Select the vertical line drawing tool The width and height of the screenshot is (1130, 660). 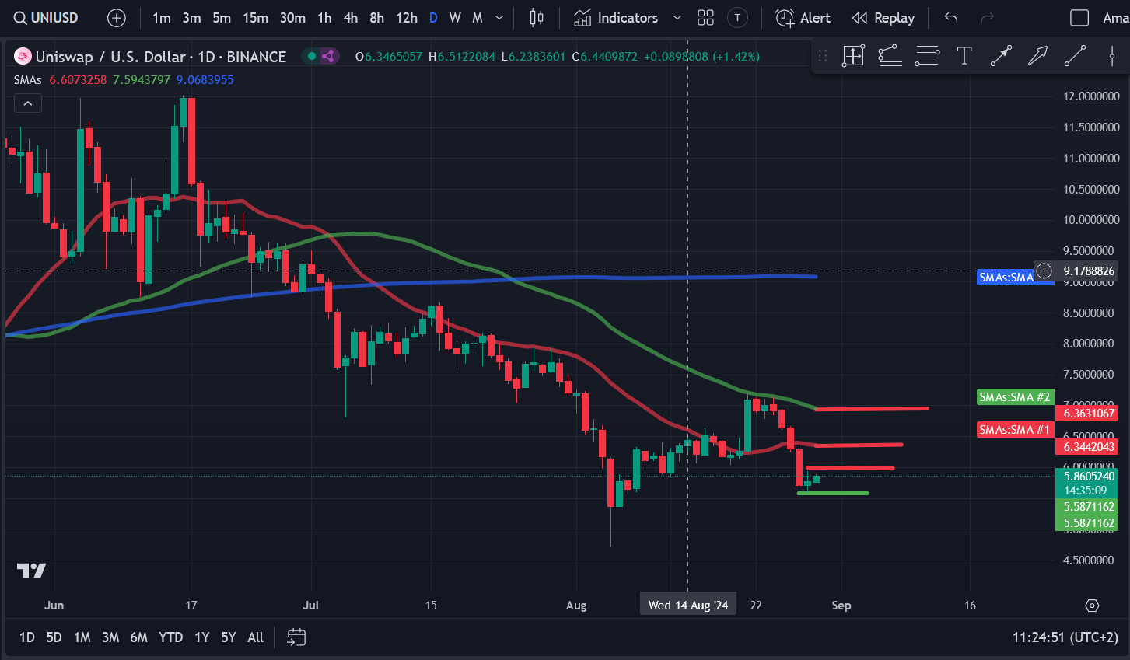pos(1112,55)
